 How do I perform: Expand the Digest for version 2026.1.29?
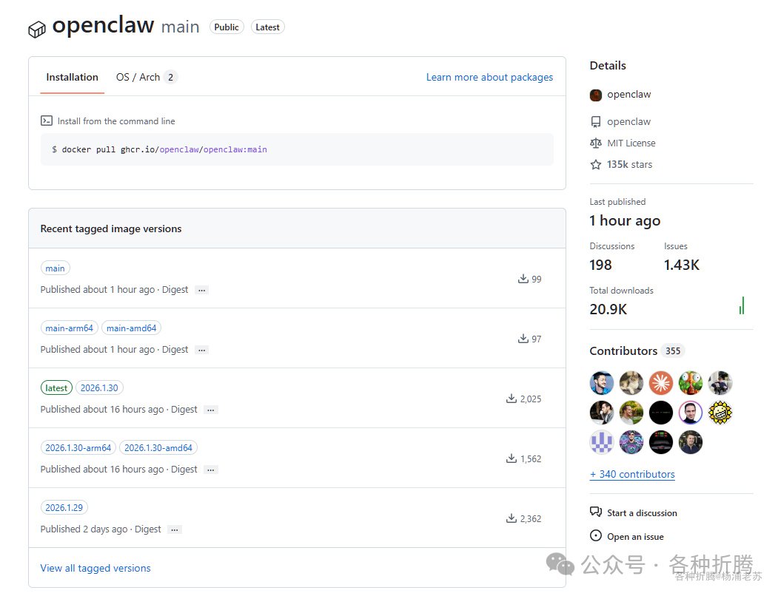(x=174, y=529)
